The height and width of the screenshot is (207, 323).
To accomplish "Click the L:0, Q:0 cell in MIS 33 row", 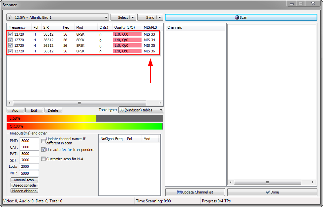I will pyautogui.click(x=127, y=34).
